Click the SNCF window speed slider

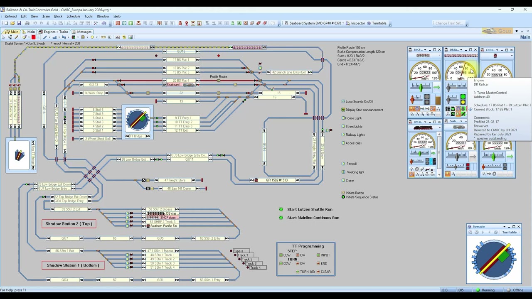[x=421, y=87]
